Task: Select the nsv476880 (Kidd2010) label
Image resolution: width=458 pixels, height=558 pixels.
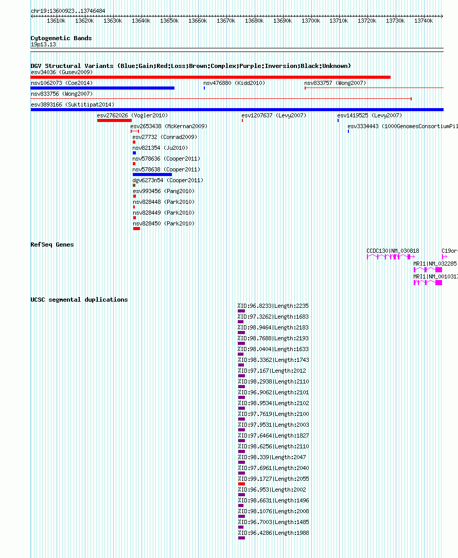Action: (234, 83)
